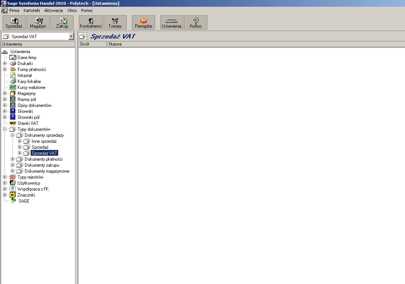This screenshot has width=405, height=284.
Task: Open the Firma menu
Action: click(14, 10)
